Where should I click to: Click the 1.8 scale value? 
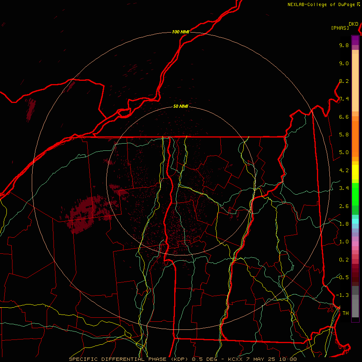pos(344,224)
